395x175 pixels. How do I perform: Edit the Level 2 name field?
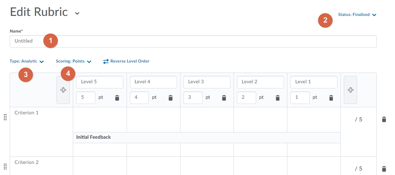(261, 82)
